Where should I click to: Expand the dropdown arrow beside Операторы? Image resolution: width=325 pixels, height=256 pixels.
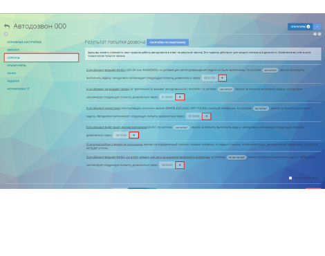click(x=317, y=27)
